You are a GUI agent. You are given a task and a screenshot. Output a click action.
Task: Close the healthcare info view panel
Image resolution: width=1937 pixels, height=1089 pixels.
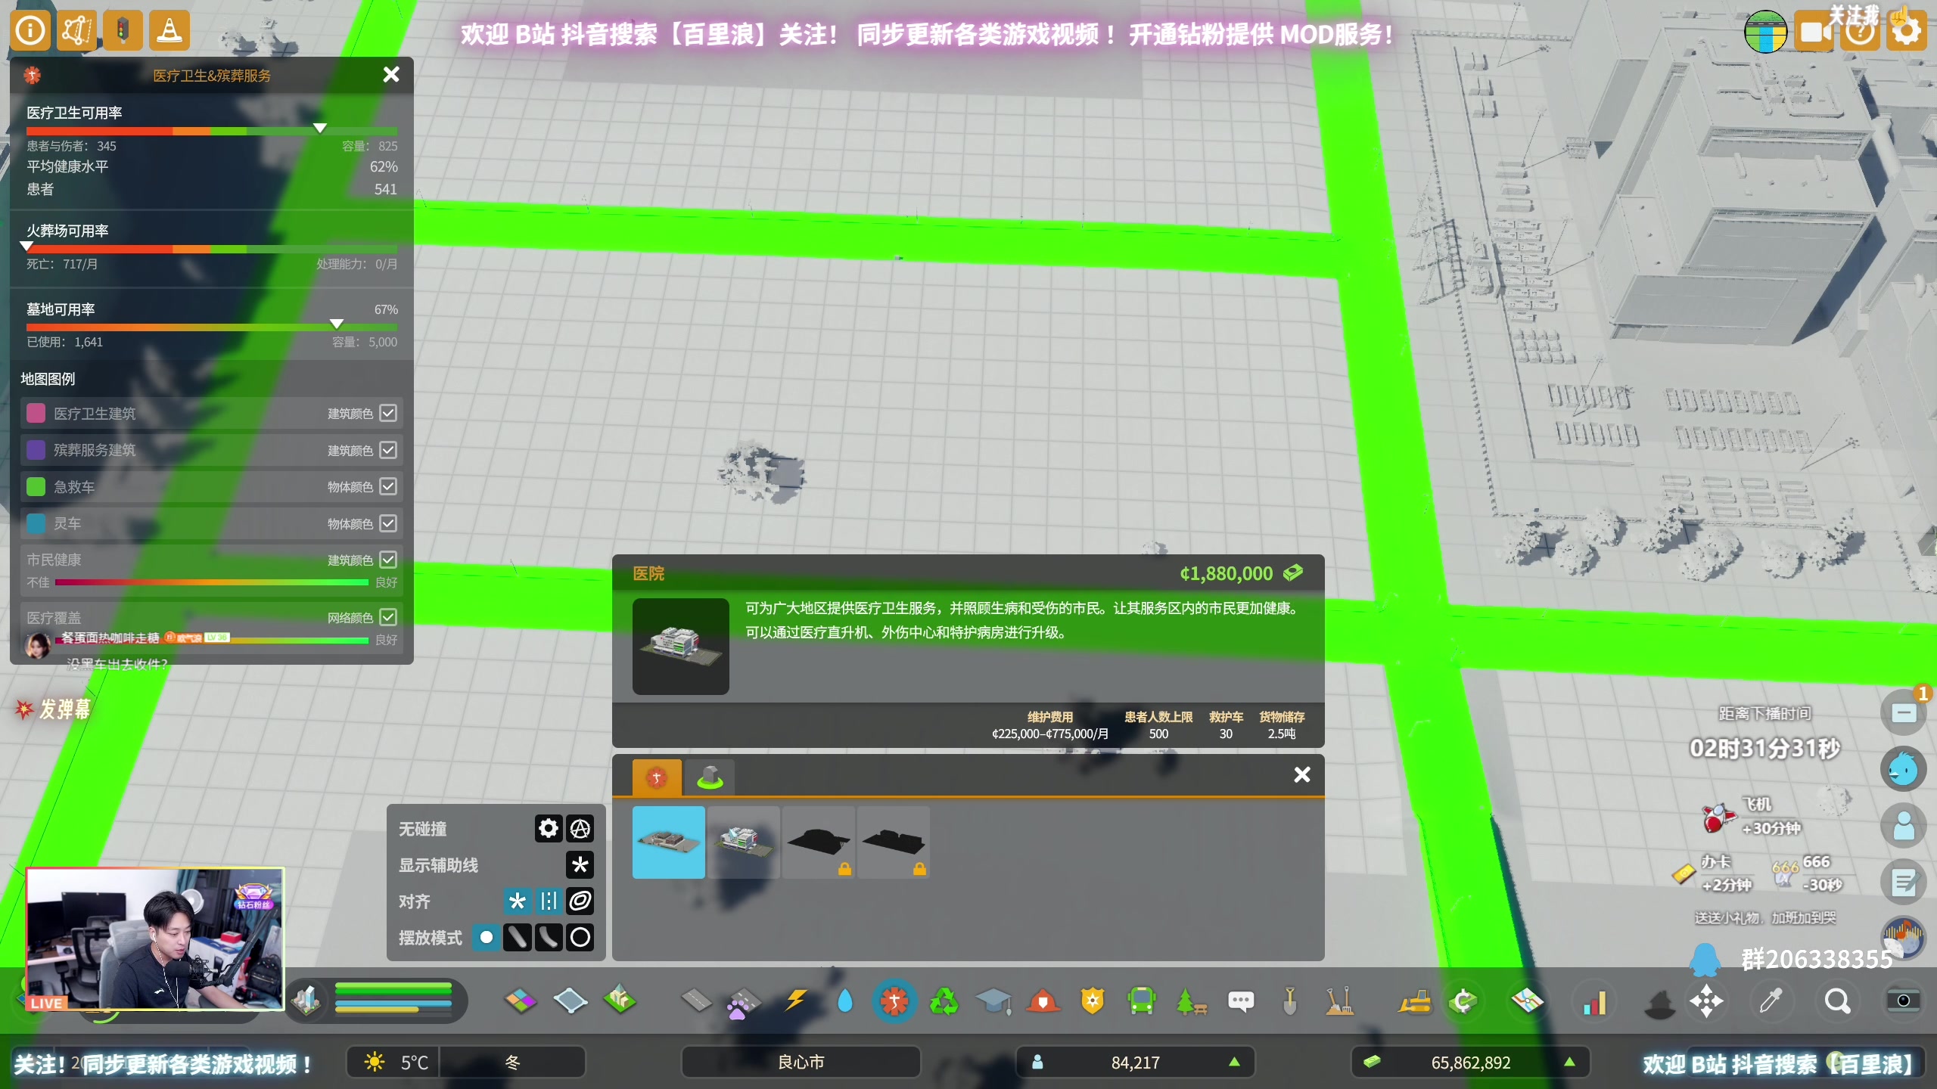390,74
